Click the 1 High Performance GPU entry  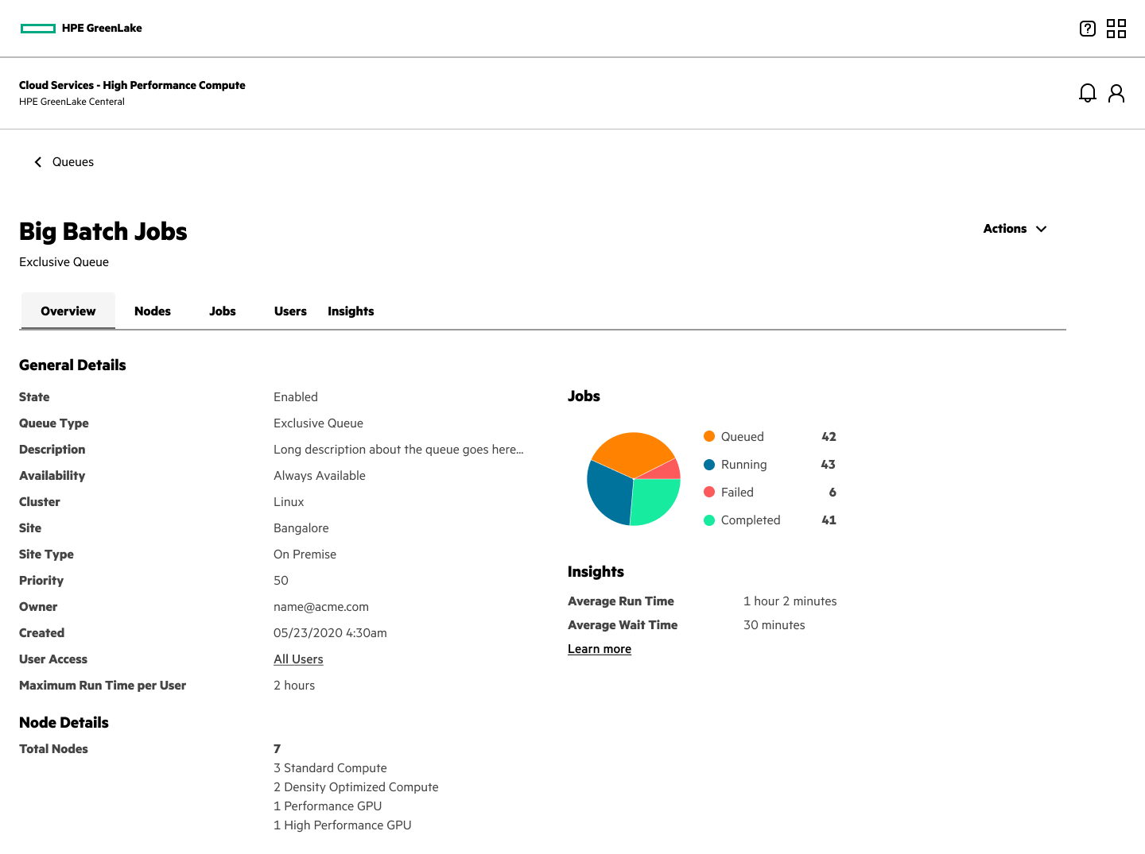tap(343, 825)
